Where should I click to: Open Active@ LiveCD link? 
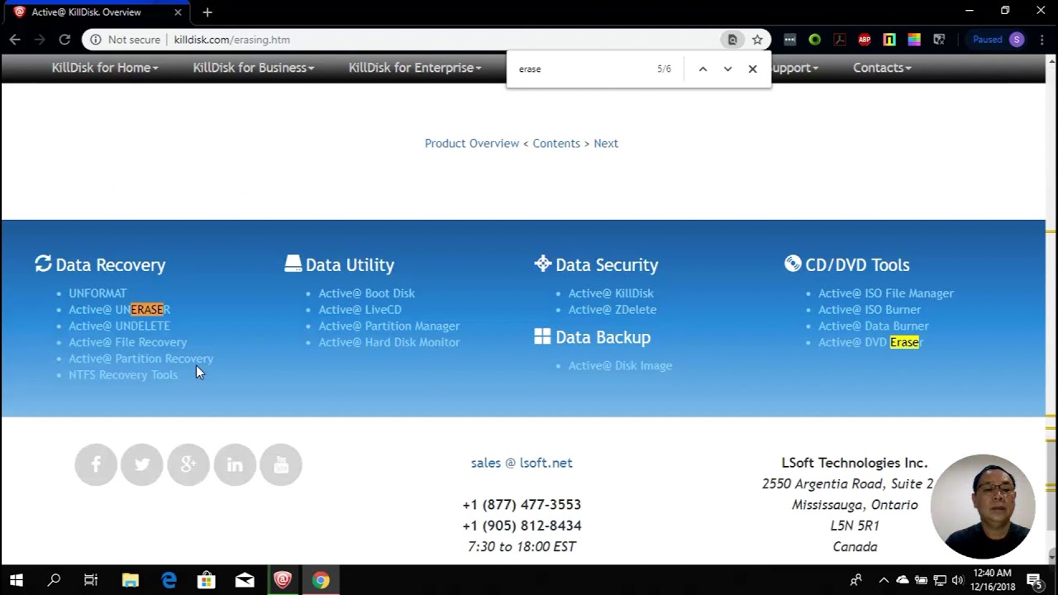click(360, 310)
